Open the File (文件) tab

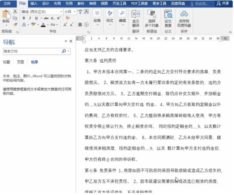(7, 3)
